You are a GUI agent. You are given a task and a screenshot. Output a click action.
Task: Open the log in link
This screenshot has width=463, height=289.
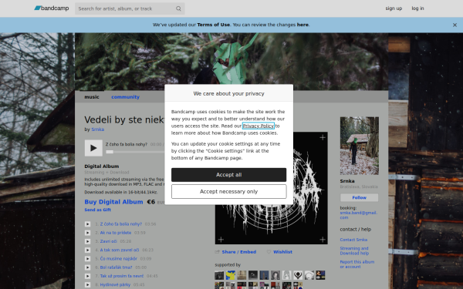tap(417, 8)
